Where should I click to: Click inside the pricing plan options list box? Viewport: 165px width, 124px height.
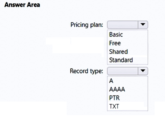click(127, 47)
